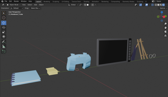Image resolution: width=168 pixels, height=97 pixels.
Task: Switch to the Animation workspace tab
Action: [95, 2]
